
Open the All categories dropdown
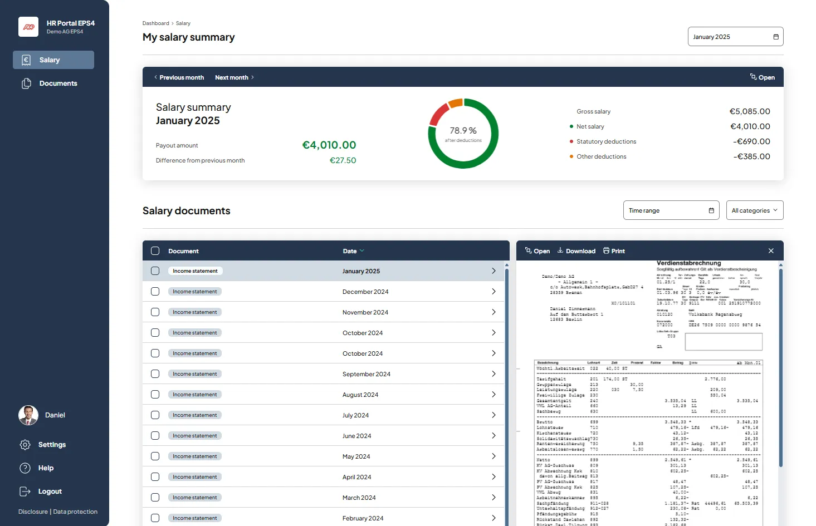(x=754, y=210)
